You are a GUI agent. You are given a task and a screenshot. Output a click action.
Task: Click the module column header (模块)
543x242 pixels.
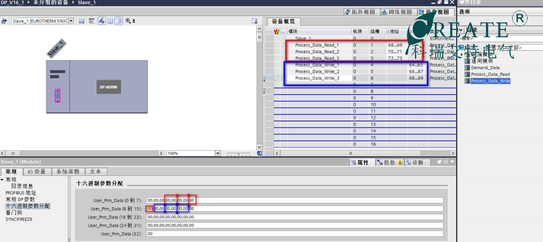pos(293,31)
